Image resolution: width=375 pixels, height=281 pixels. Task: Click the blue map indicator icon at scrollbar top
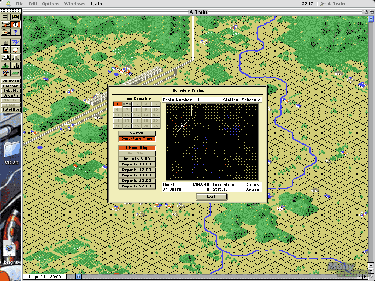click(x=371, y=19)
